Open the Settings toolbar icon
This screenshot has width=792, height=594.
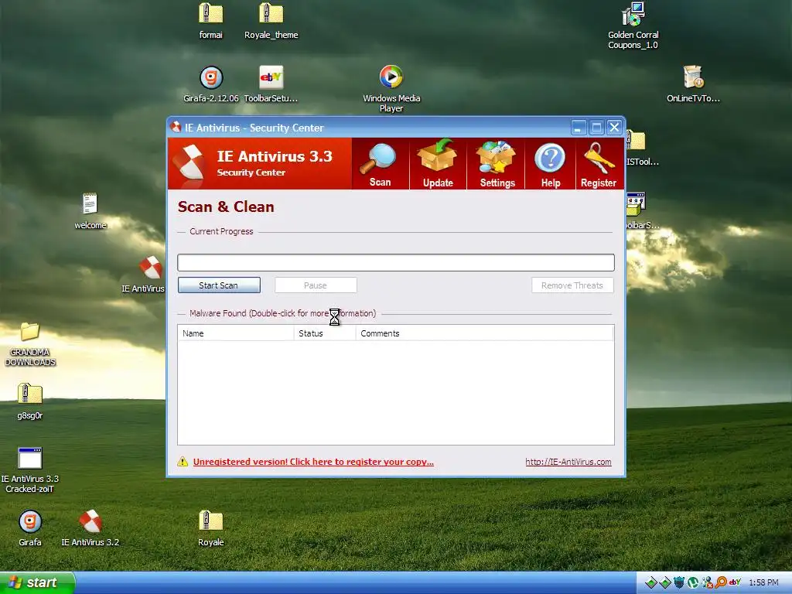(497, 164)
